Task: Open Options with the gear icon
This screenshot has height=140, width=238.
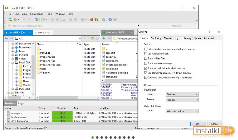Action: [103, 20]
